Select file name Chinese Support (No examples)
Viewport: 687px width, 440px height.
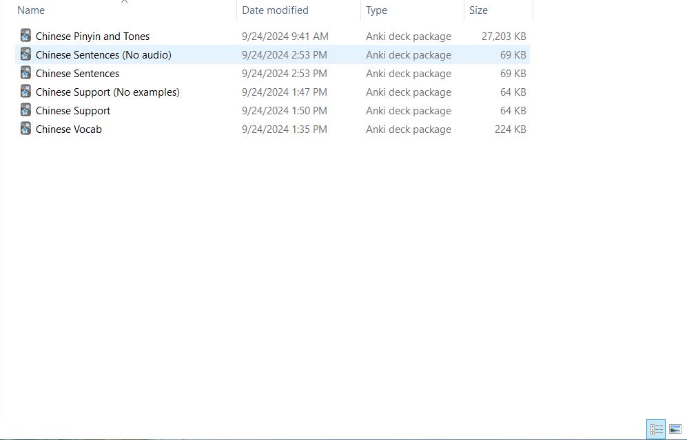click(x=107, y=92)
